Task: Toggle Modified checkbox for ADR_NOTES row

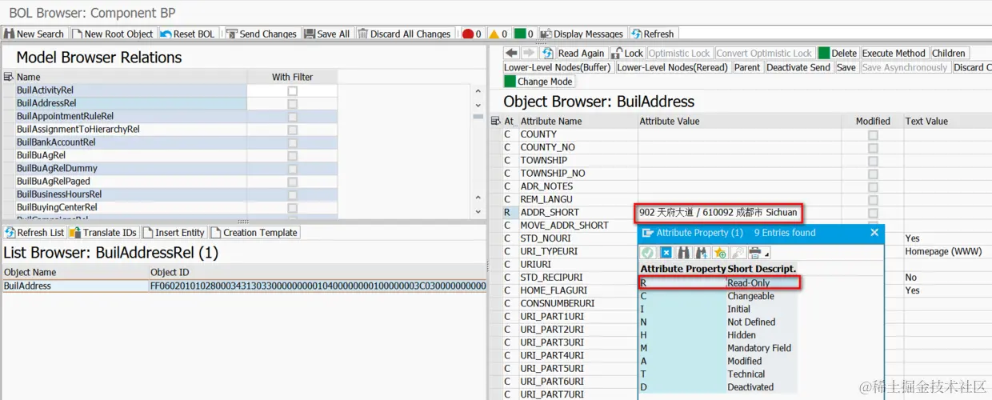Action: [x=873, y=186]
